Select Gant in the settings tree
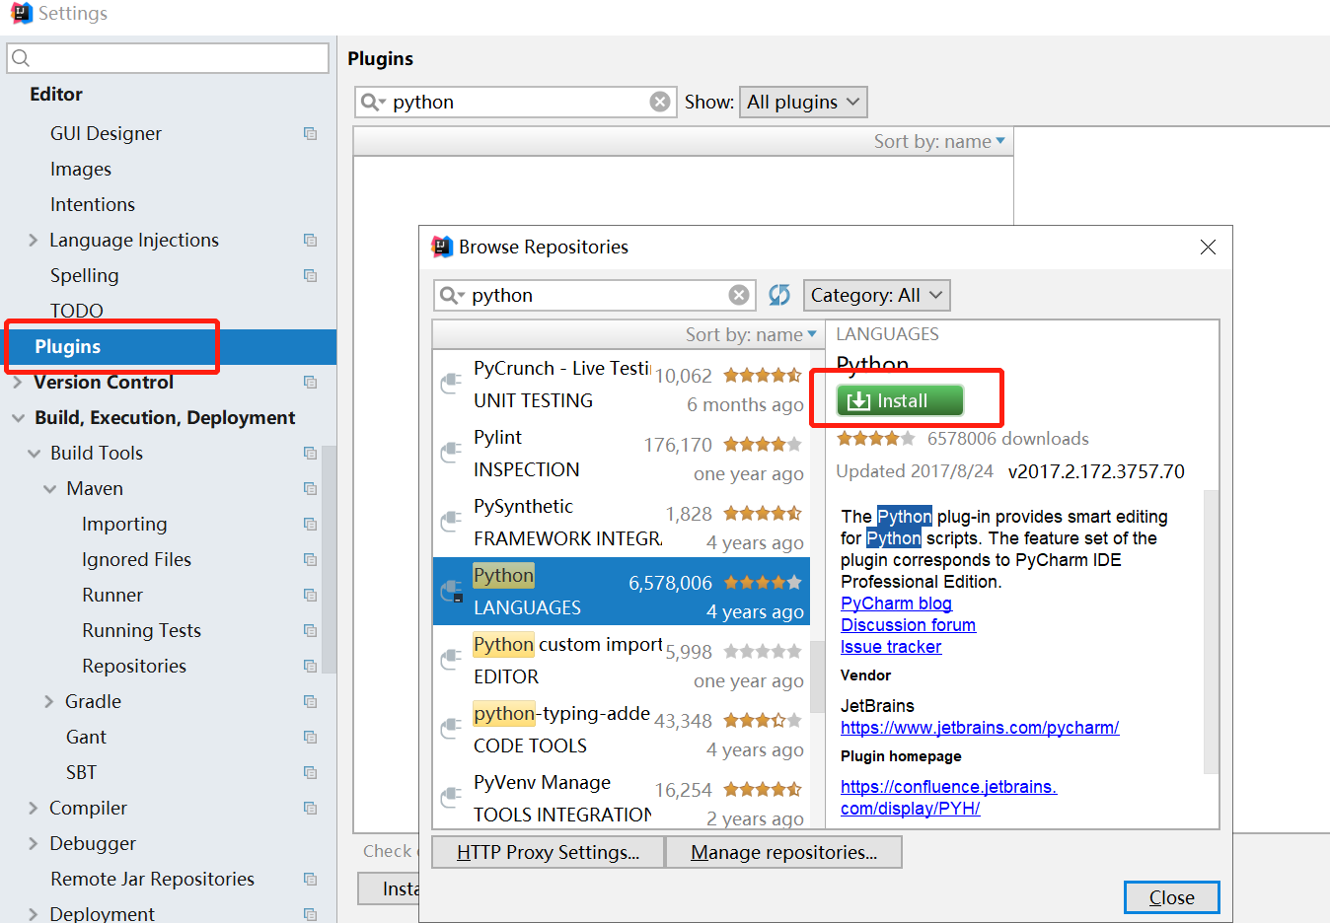This screenshot has height=923, width=1330. [x=86, y=737]
